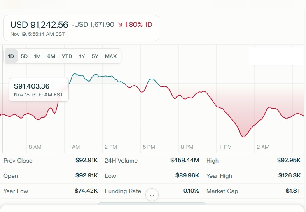This screenshot has width=306, height=212.
Task: Switch chart to 6M range
Action: 51,56
